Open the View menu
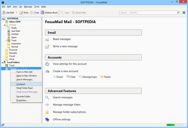 (x=15, y=7)
